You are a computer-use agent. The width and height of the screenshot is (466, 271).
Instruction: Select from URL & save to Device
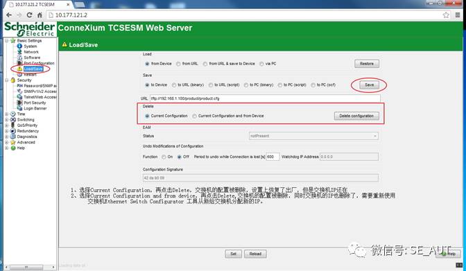pyautogui.click(x=205, y=64)
